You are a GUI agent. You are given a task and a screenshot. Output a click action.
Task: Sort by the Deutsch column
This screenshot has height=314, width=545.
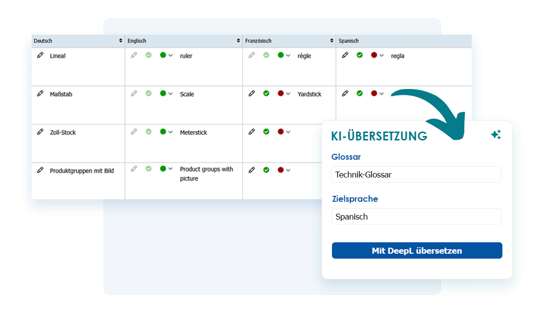coord(120,41)
